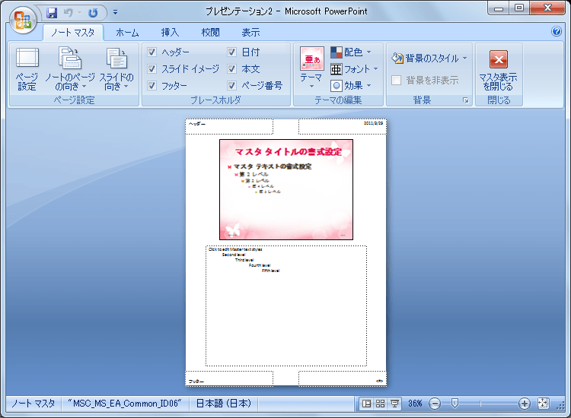
Task: Select the ヘッダー header placeholder on page
Action: [229, 126]
